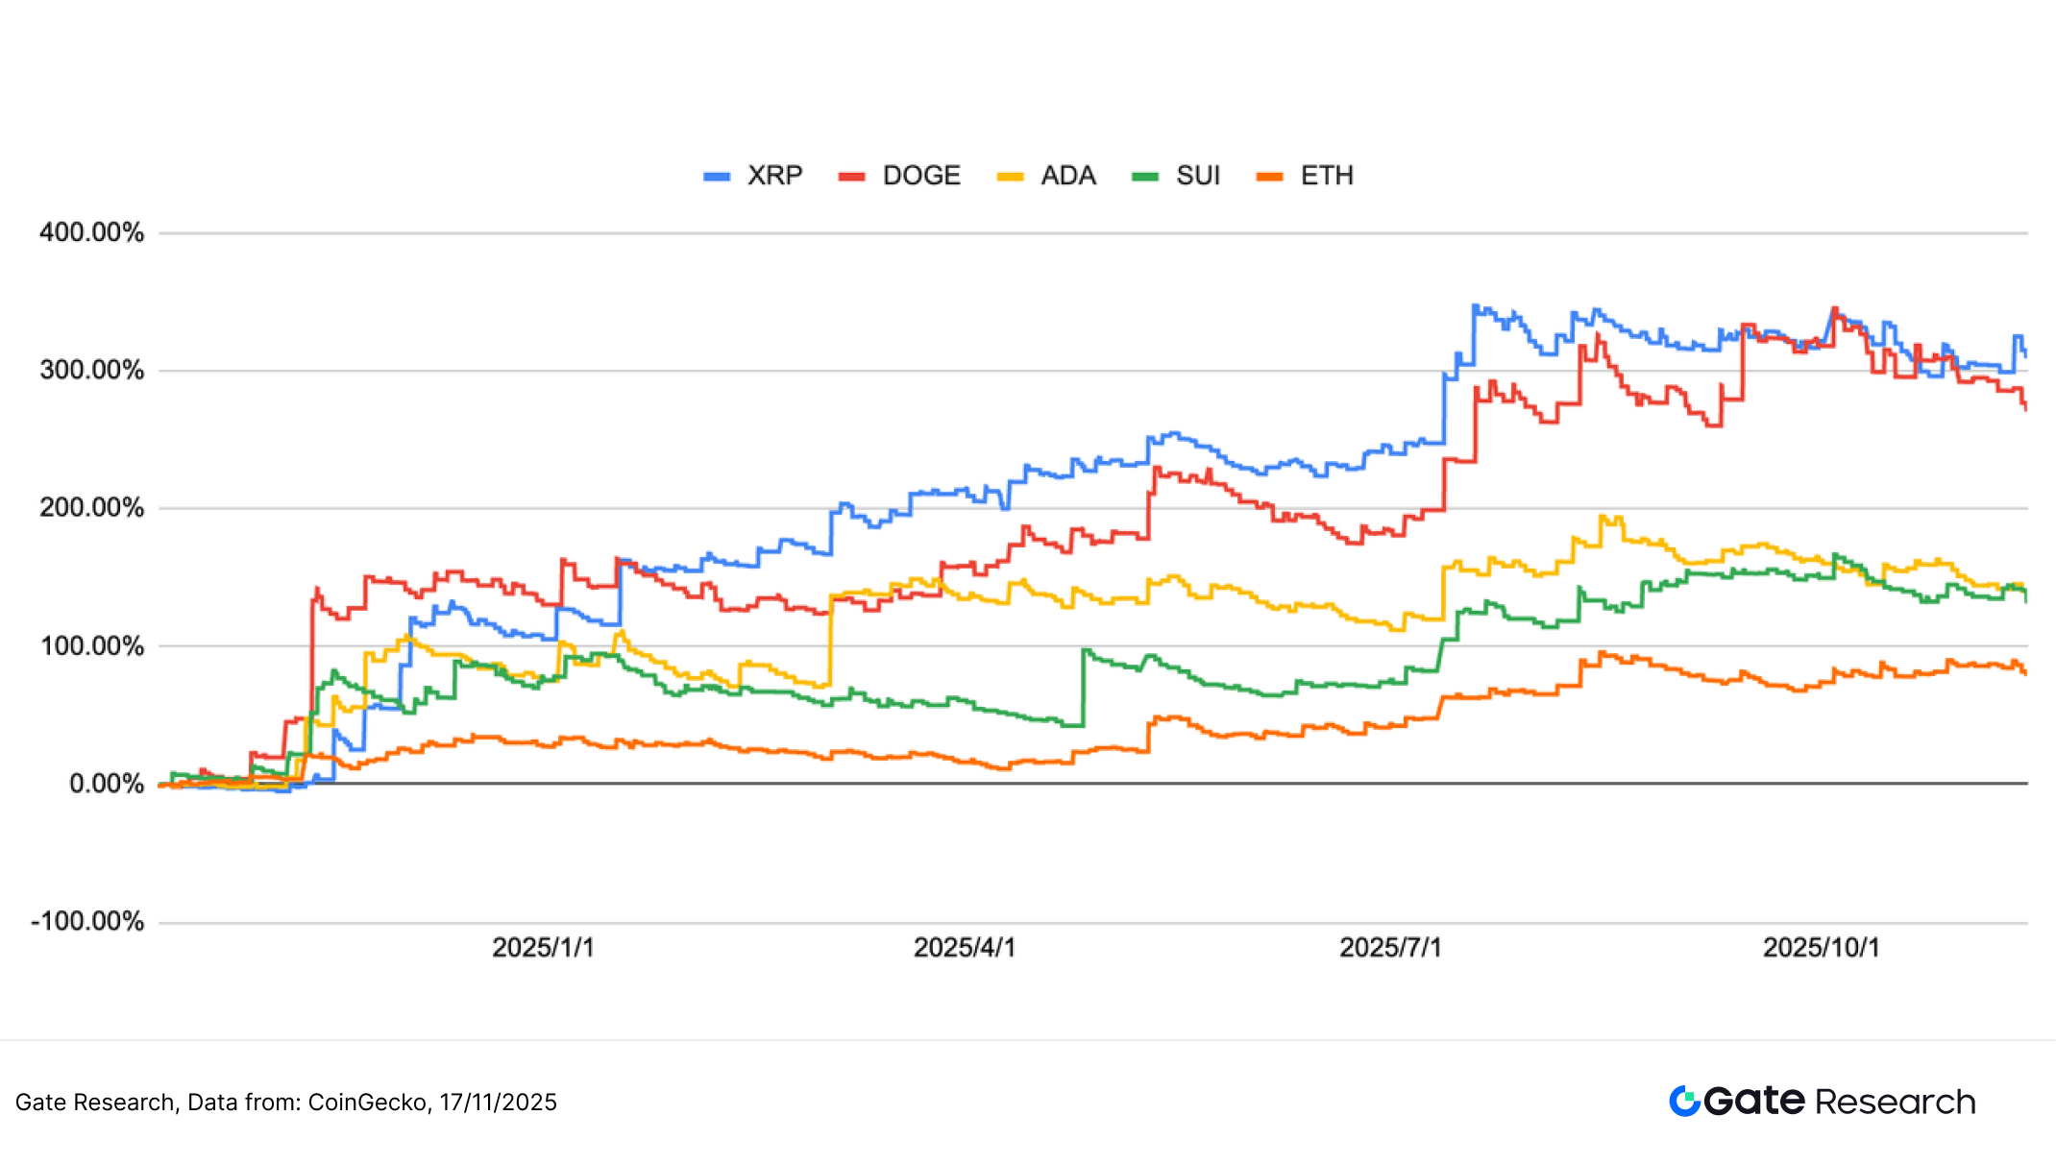Click the 2025/10/1 date axis label
The width and height of the screenshot is (2056, 1164).
tap(1821, 948)
